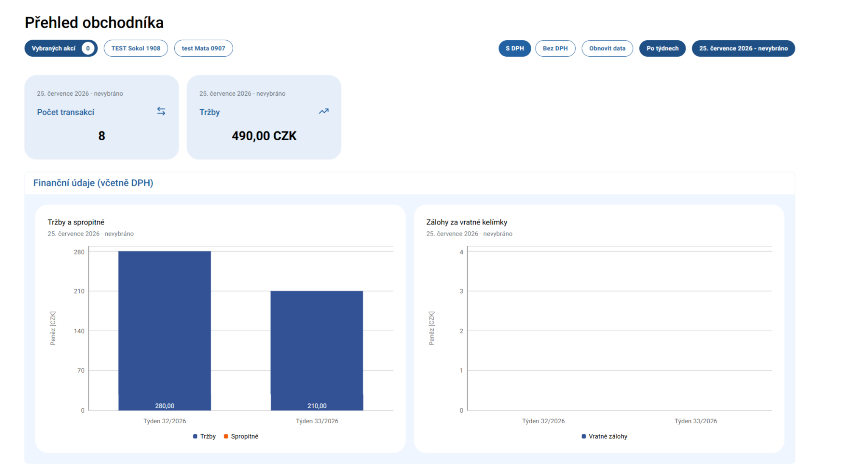This screenshot has height=469, width=848.
Task: Click the Týden 32/2026 bar labeled 280,00
Action: tap(165, 330)
